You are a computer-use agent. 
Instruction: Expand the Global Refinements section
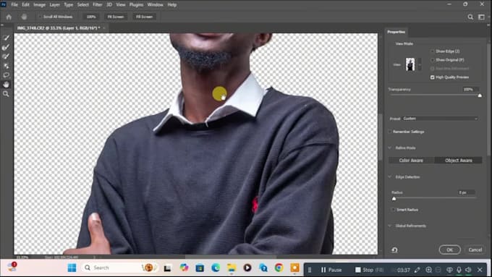pyautogui.click(x=390, y=226)
